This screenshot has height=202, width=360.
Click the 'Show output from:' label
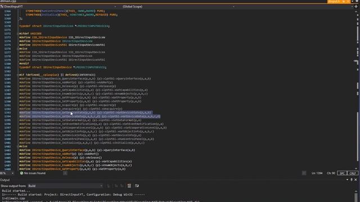[x=13, y=186]
